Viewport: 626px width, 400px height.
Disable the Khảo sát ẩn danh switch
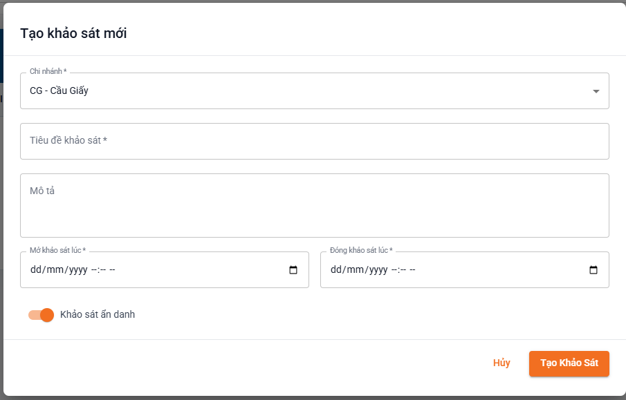tap(41, 315)
